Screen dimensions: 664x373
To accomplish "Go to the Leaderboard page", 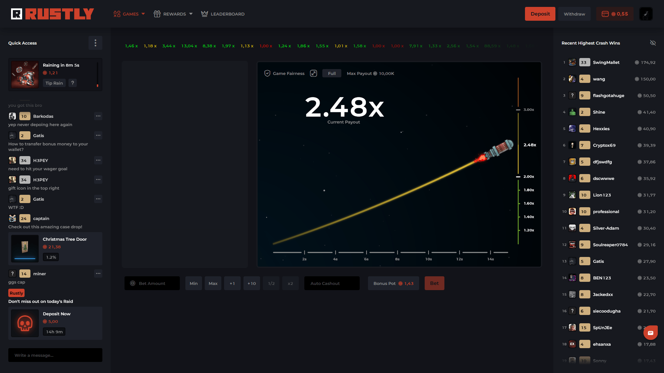I will tap(223, 14).
